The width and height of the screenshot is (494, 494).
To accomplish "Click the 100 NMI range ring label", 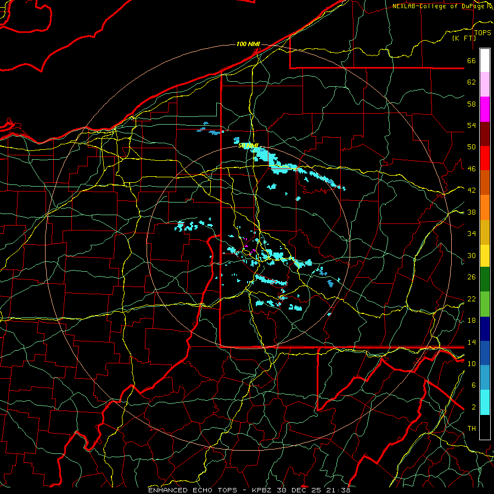I will pos(248,44).
